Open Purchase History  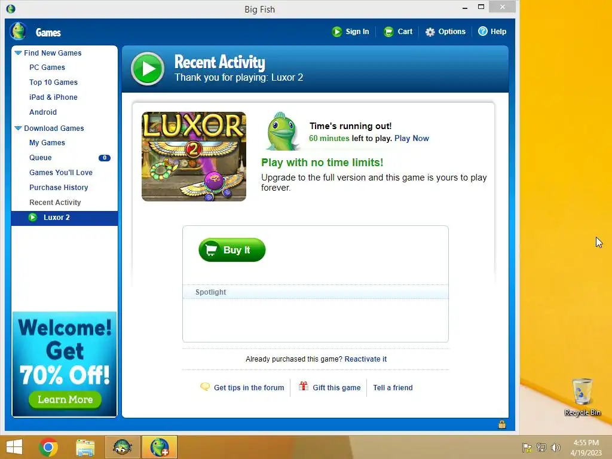pos(59,187)
